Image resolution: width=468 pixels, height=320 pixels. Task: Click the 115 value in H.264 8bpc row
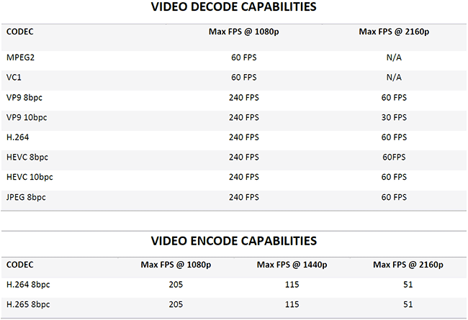(x=291, y=285)
